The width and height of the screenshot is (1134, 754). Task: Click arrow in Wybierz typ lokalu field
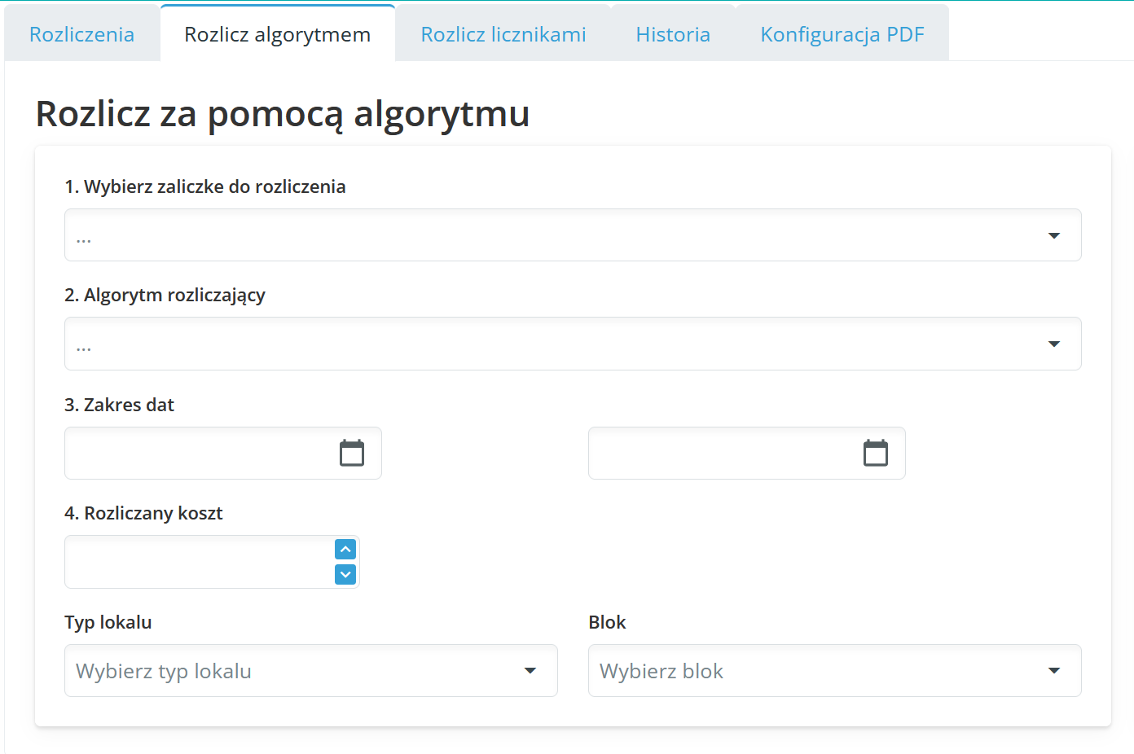click(530, 671)
